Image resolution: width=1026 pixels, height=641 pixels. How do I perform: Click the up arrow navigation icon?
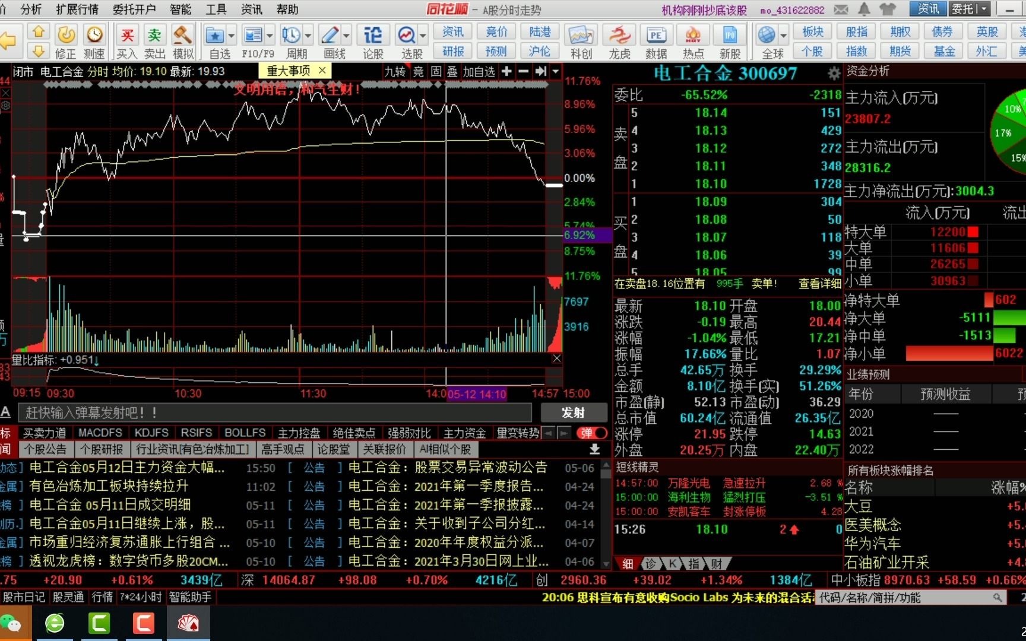click(39, 32)
